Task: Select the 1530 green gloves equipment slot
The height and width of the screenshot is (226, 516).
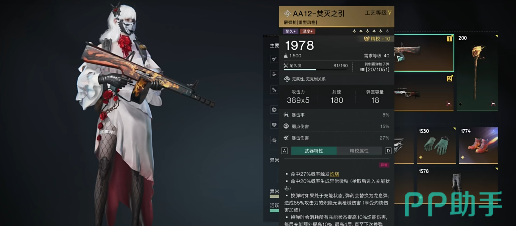Action: (x=436, y=145)
